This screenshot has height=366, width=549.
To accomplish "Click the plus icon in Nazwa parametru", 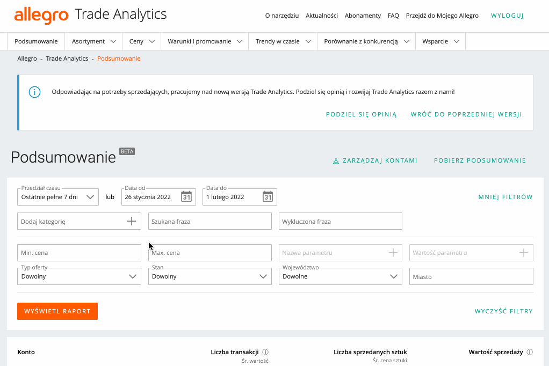I will [393, 253].
